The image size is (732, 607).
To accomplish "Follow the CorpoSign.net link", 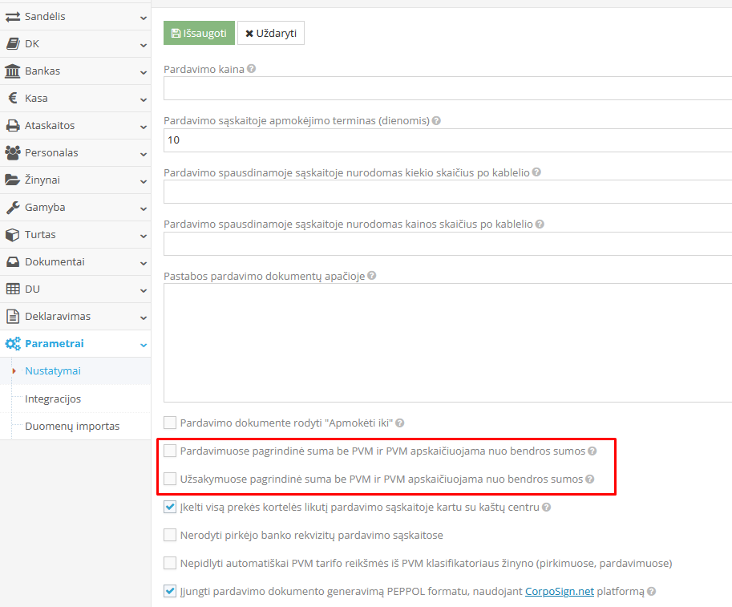I will [x=559, y=592].
